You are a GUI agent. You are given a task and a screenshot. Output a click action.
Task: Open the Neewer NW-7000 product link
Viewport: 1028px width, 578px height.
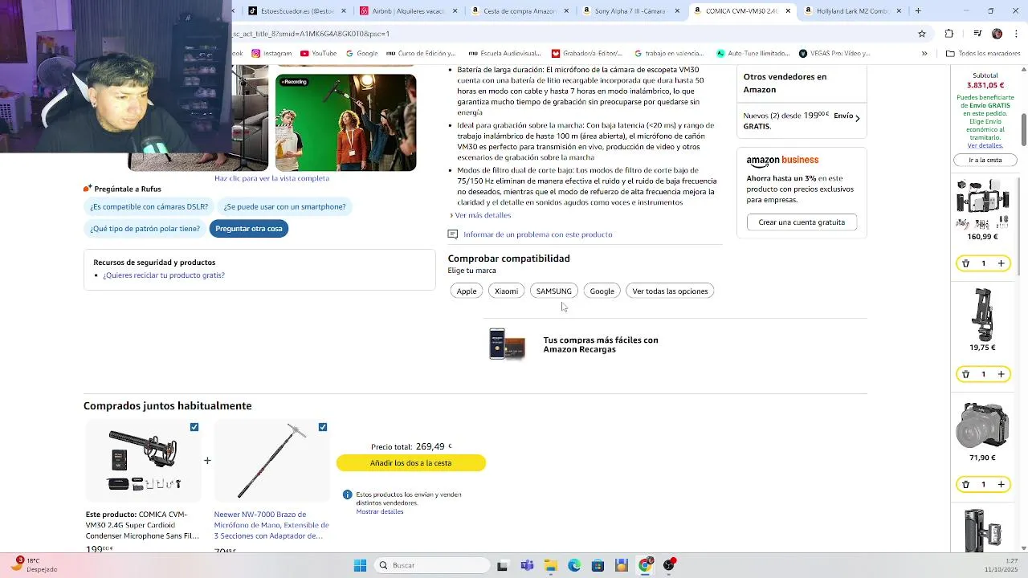click(x=271, y=525)
